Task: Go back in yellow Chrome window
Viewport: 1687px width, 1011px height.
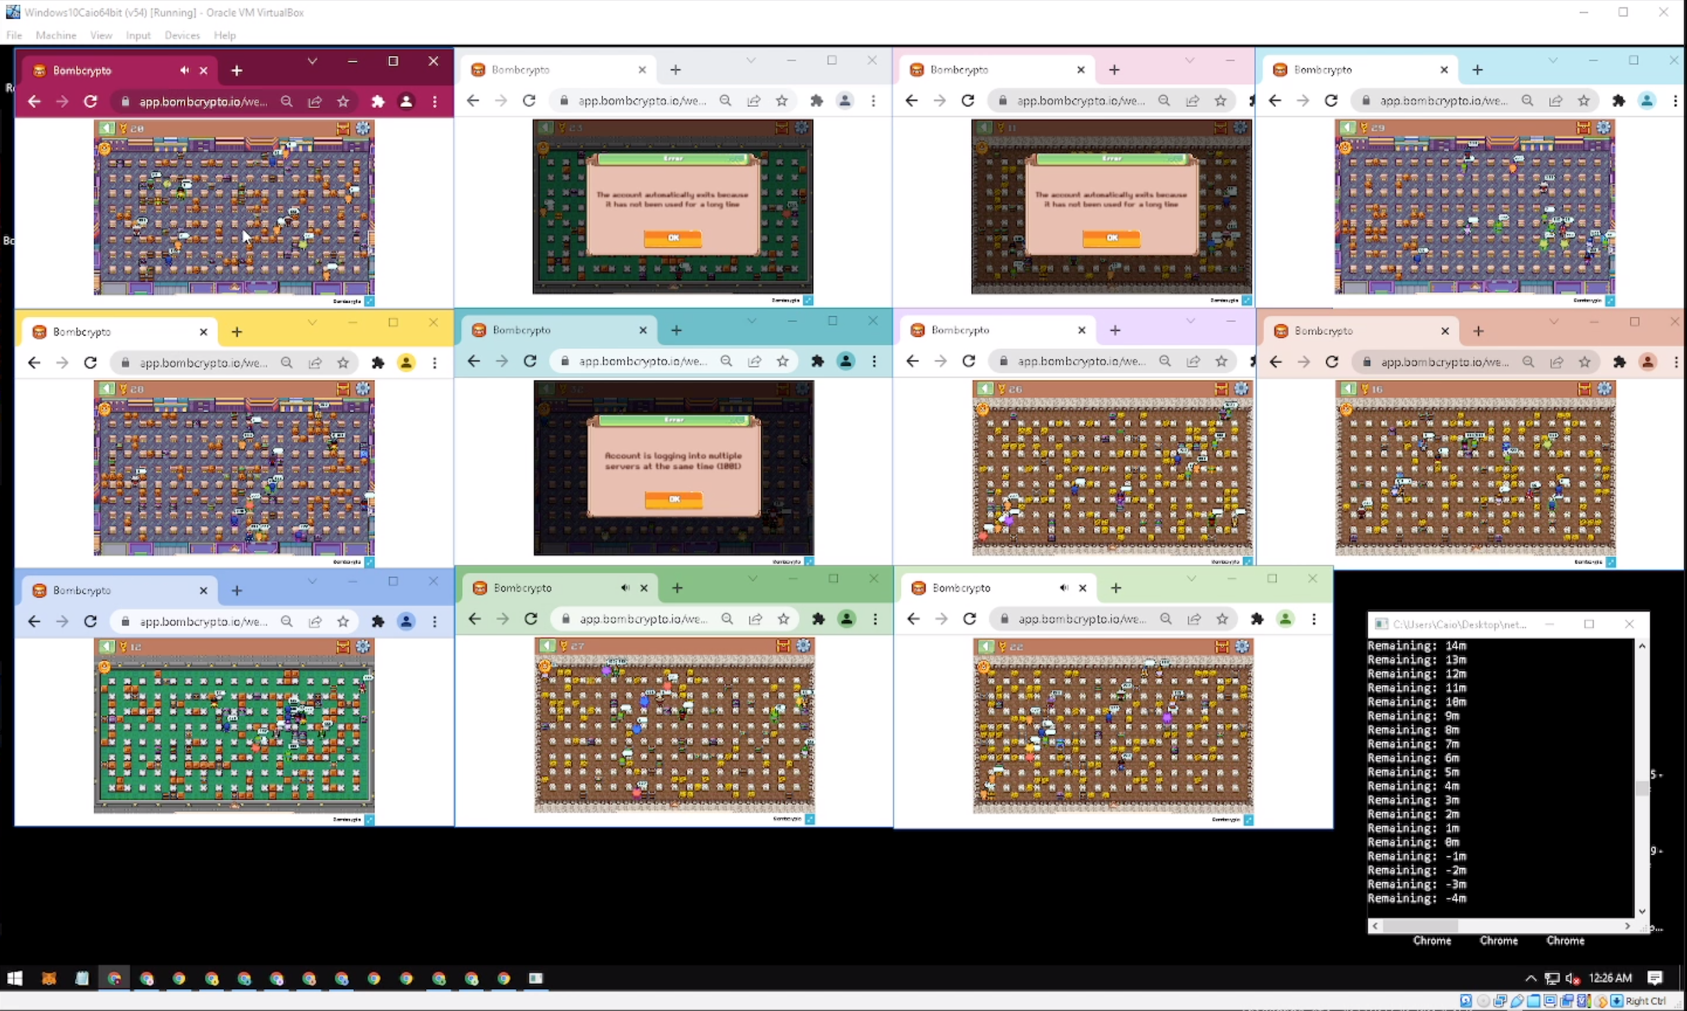Action: coord(34,363)
